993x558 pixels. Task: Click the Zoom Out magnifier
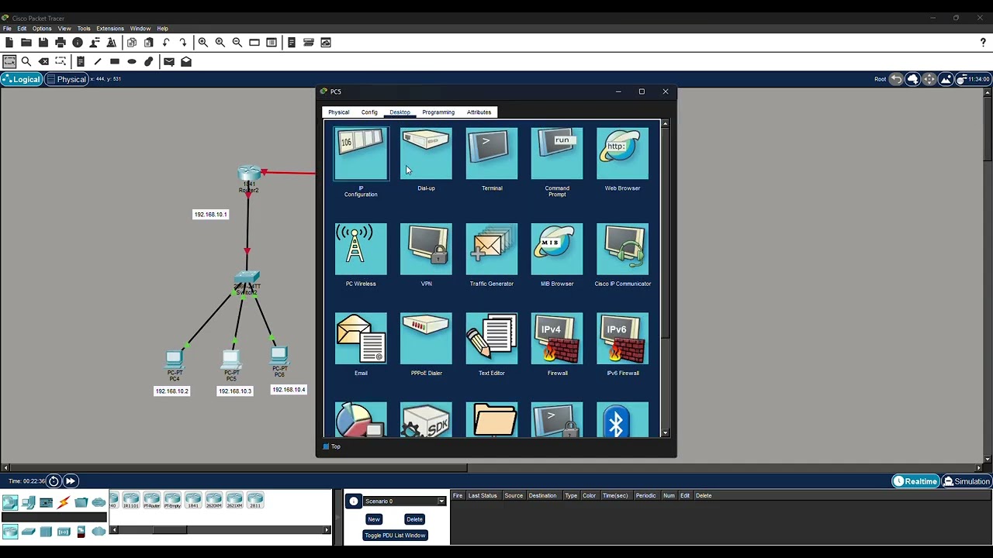click(237, 43)
